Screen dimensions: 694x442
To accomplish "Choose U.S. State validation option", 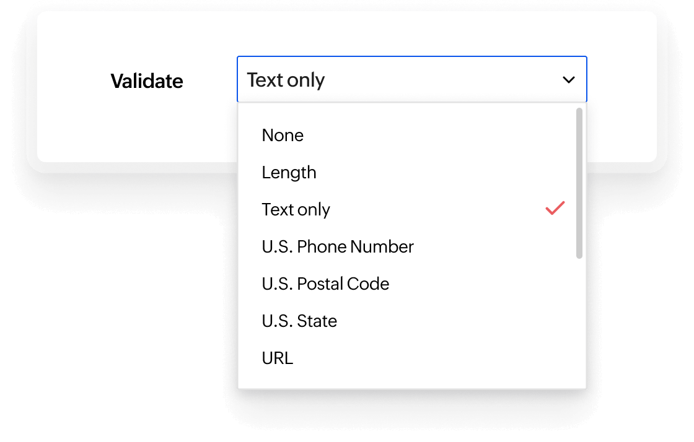I will (x=299, y=321).
